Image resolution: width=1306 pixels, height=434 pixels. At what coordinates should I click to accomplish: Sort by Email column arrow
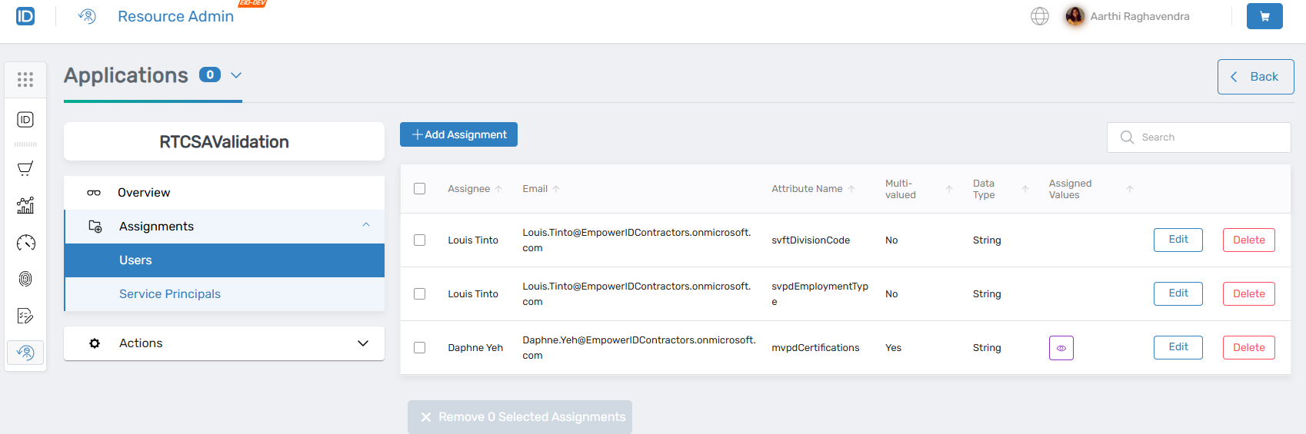556,189
